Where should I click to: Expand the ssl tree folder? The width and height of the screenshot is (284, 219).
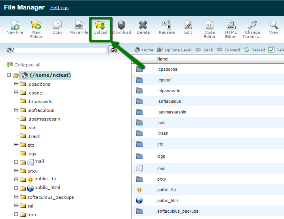pyautogui.click(x=16, y=205)
